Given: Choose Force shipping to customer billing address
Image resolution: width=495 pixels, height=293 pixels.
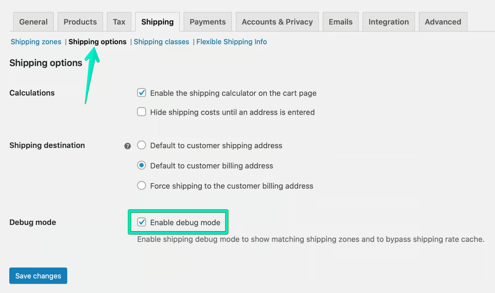Looking at the screenshot, I should click(x=141, y=185).
